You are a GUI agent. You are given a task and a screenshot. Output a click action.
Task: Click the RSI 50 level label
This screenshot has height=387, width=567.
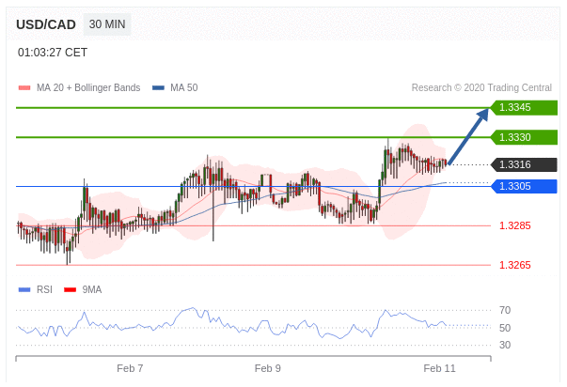click(x=505, y=328)
